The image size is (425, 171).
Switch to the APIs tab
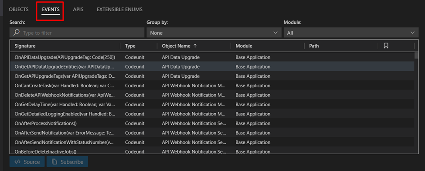[78, 10]
